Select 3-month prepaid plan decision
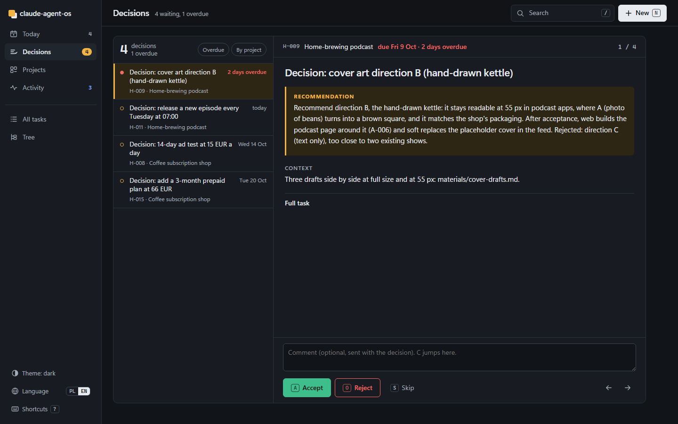The height and width of the screenshot is (424, 678). pyautogui.click(x=194, y=190)
